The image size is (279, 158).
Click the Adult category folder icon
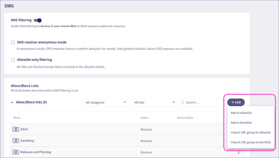(16, 129)
